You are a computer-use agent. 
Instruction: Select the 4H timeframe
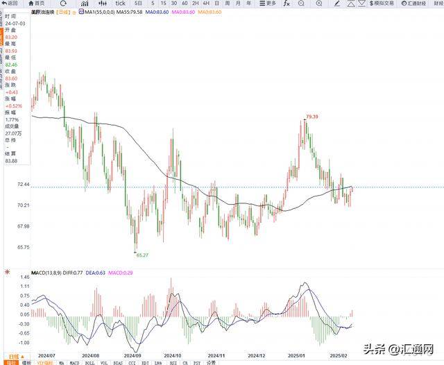tap(206, 3)
